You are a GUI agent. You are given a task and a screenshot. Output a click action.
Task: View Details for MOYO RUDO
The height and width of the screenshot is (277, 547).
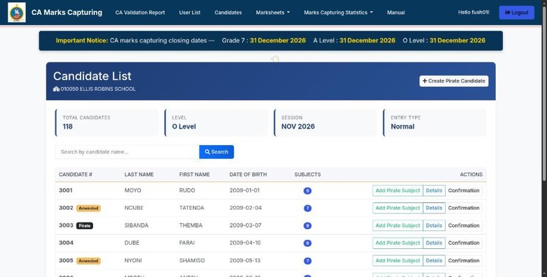434,191
